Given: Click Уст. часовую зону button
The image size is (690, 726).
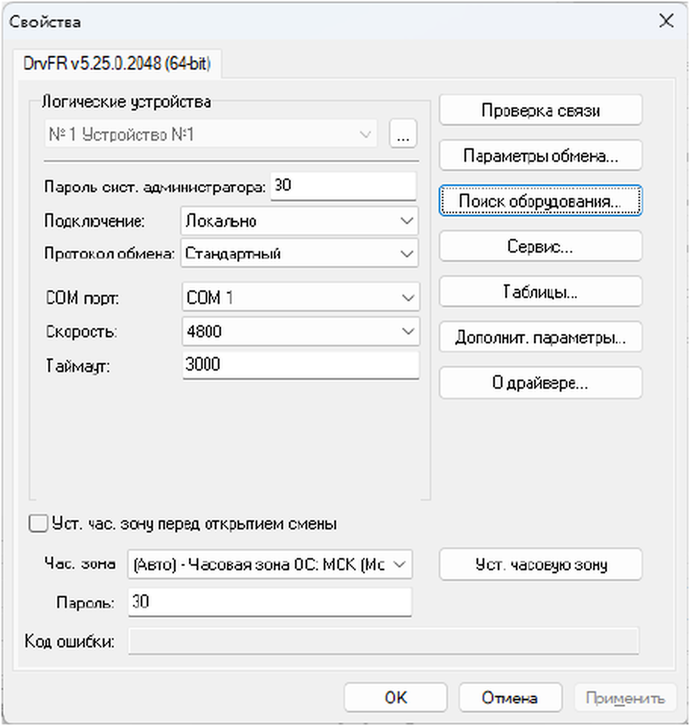Looking at the screenshot, I should pos(540,564).
